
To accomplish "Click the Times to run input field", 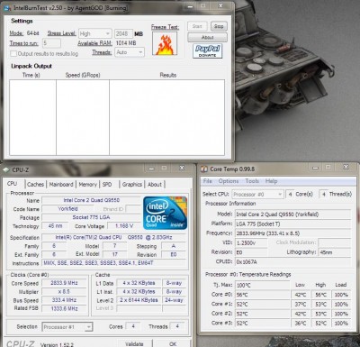I will pos(51,43).
